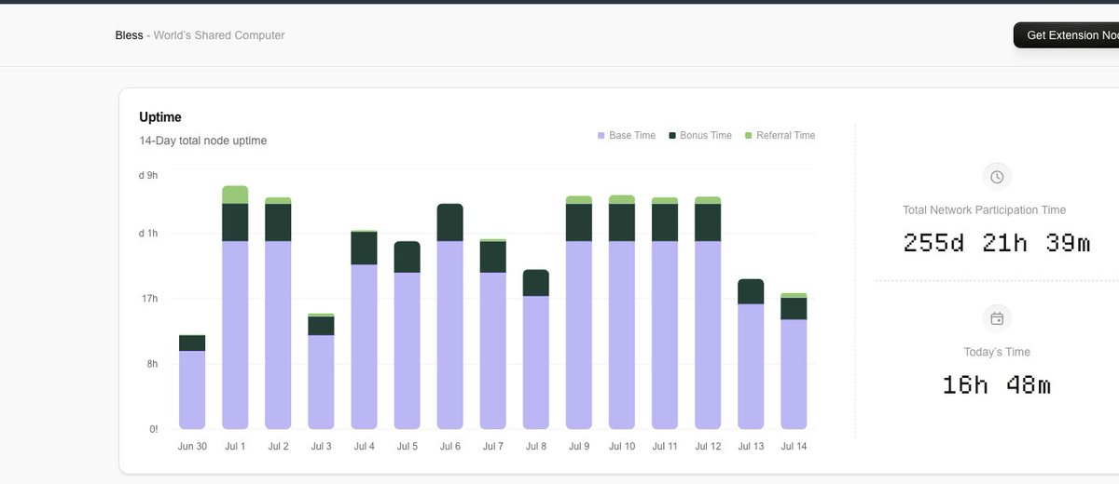This screenshot has height=484, width=1119.
Task: Click the '14-Day total node uptime' subtitle
Action: tap(203, 141)
